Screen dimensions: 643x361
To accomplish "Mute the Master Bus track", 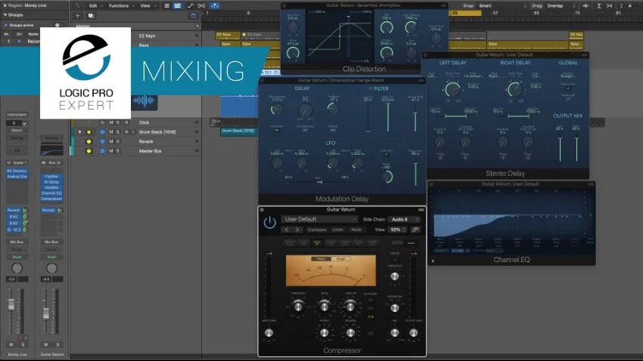I will 110,150.
